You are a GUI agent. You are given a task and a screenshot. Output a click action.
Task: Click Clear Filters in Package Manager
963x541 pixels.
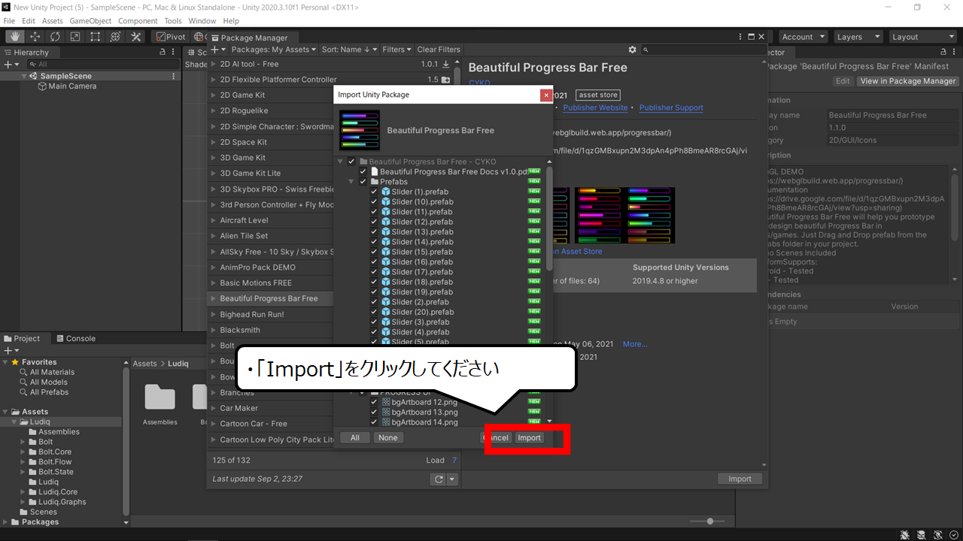[x=439, y=50]
